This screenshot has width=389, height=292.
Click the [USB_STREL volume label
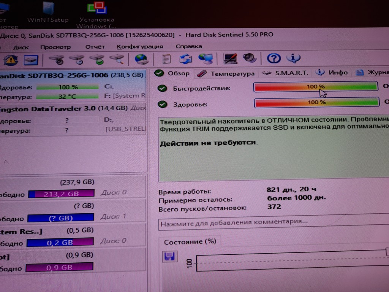[126, 129]
